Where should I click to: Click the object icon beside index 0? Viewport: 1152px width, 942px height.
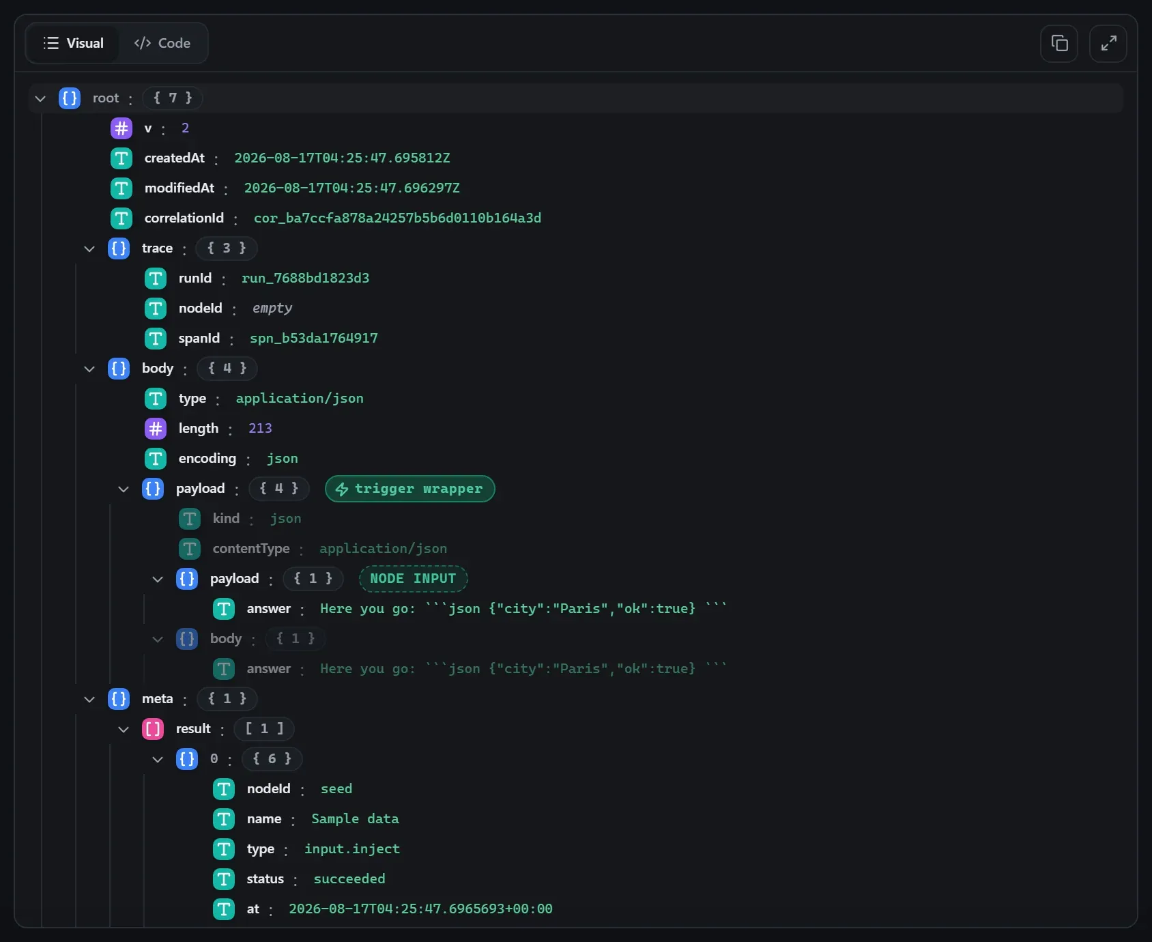click(187, 759)
